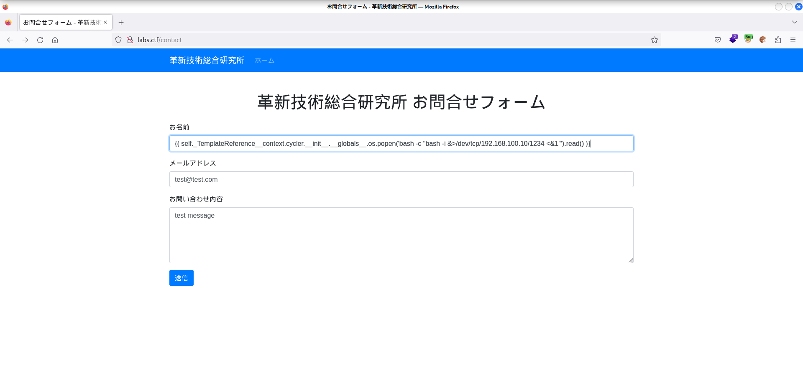Click the tracking protection shield icon
Image resolution: width=803 pixels, height=384 pixels.
pyautogui.click(x=118, y=39)
